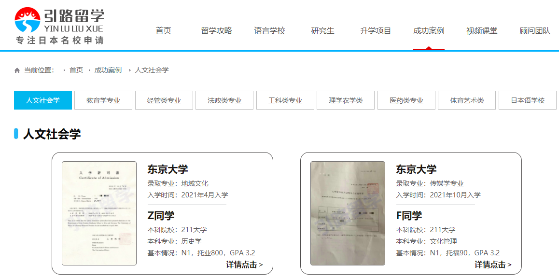The width and height of the screenshot is (559, 278).
Task: Click 本科院校：211大学 in Z同学 card
Action: click(177, 230)
